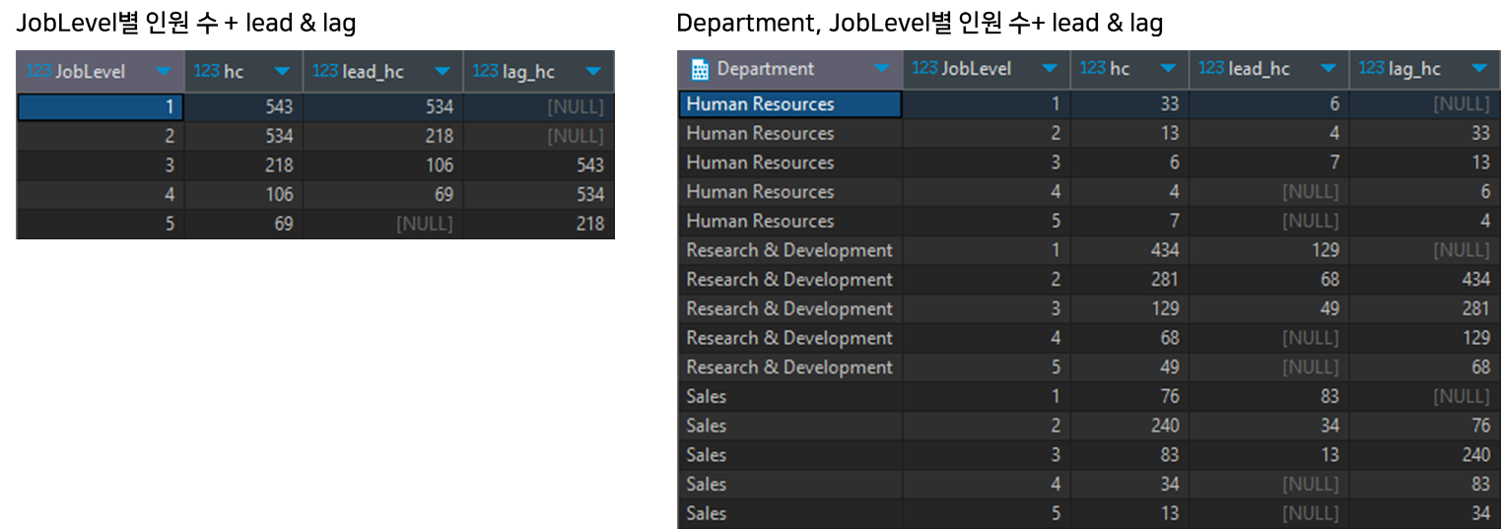Image resolution: width=1501 pixels, height=529 pixels.
Task: Select the Human Resources cell in JobLevel 2 row
Action: coord(790,133)
